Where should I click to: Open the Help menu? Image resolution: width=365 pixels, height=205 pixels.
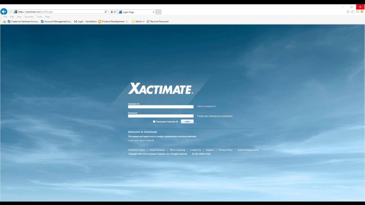(47, 17)
